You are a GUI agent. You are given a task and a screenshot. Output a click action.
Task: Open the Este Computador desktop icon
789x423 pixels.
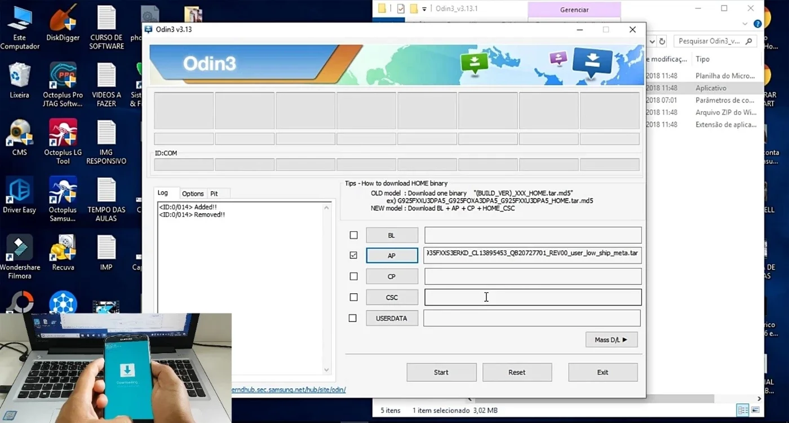coord(20,27)
